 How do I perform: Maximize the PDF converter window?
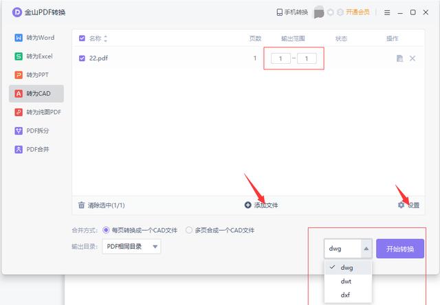pos(413,12)
